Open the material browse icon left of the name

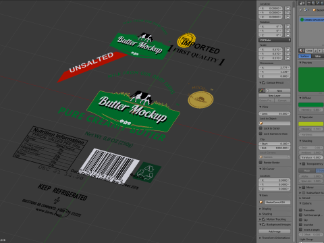click(302, 51)
